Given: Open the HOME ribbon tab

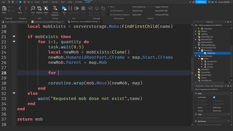Looking at the screenshot, I should tap(37, 2).
